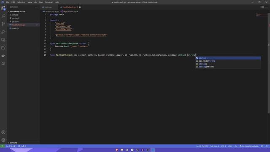Click the CRLF line ending indicator
This screenshot has width=270, height=152.
click(230, 146)
